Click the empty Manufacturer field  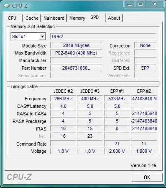(76, 60)
